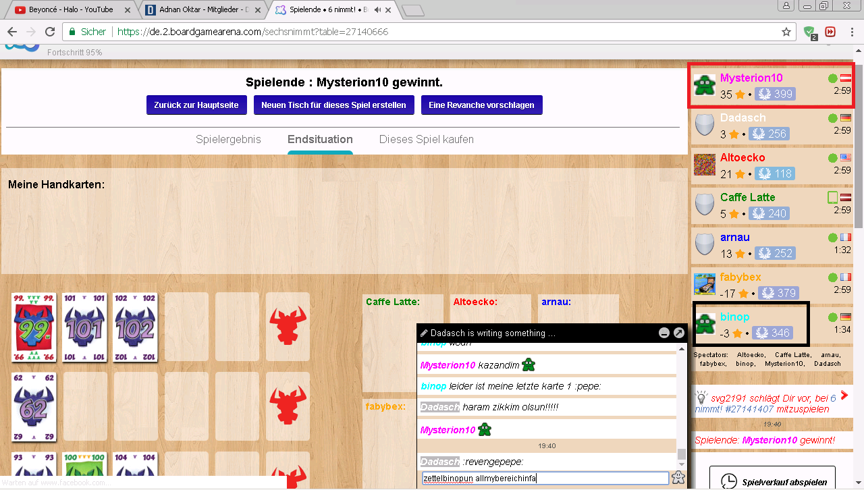
Task: Click arnau's ELO rating 252 badge
Action: click(x=776, y=253)
